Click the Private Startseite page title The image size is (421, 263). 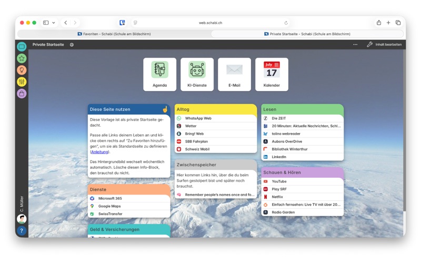(48, 45)
